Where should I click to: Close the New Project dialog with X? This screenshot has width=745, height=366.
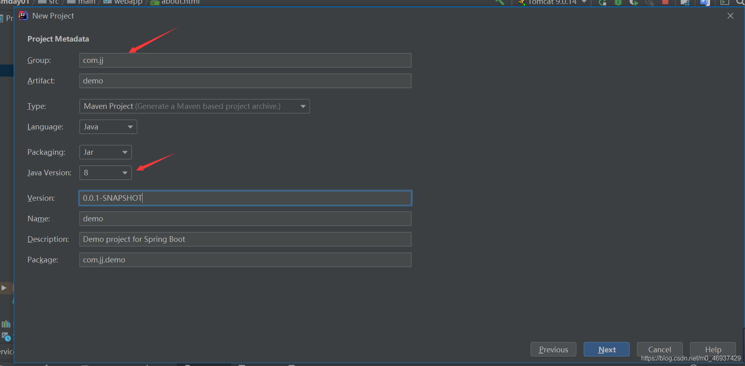tap(731, 16)
